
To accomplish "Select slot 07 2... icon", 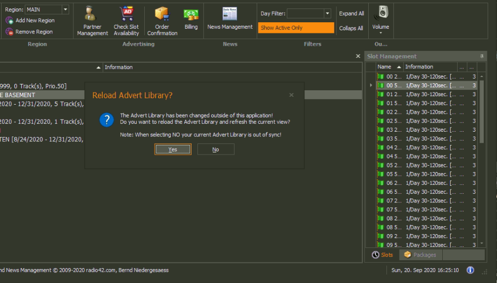I will tap(380, 201).
